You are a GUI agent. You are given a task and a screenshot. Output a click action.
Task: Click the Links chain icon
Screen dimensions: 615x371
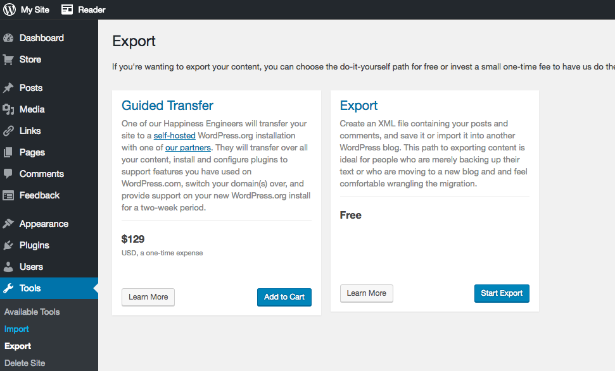coord(8,131)
